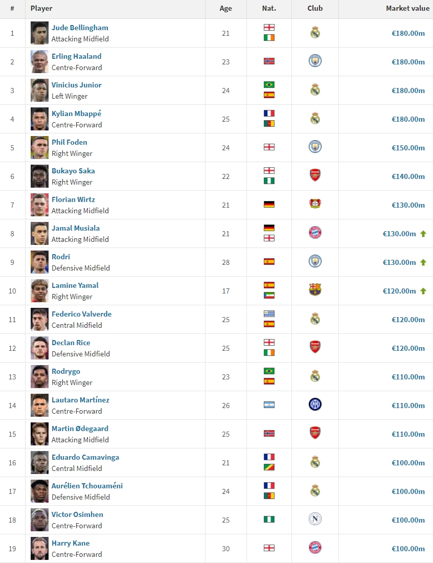
Task: Click Declan Rice's portrait thumbnail
Action: 39,348
